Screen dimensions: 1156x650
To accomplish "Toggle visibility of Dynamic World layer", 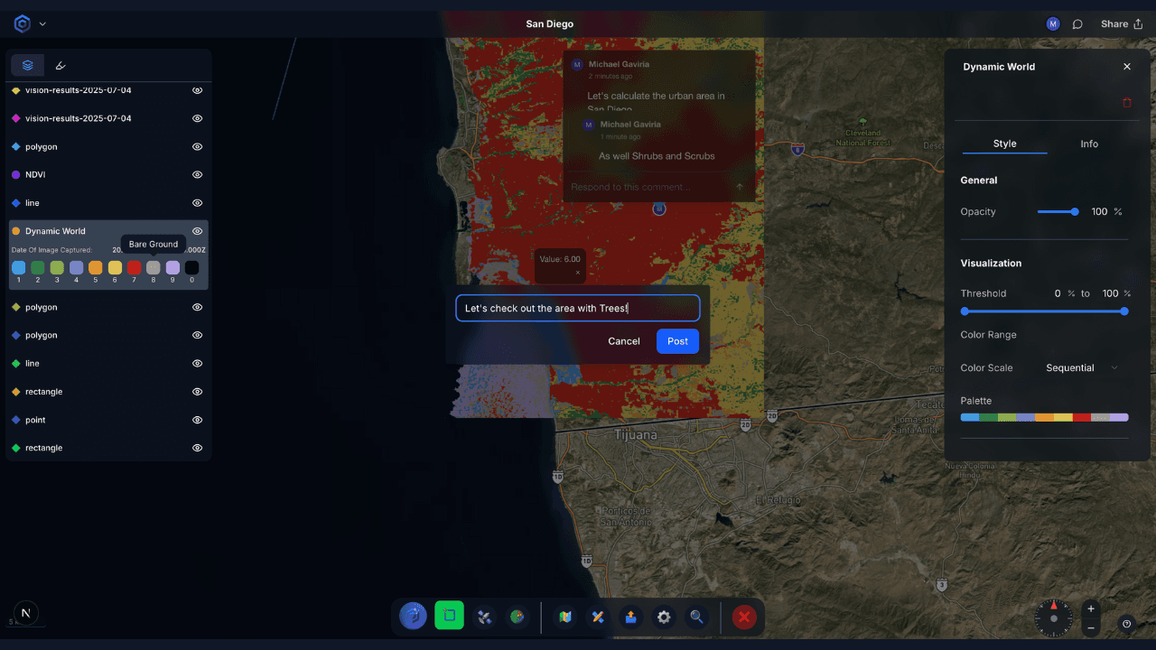I will [197, 231].
